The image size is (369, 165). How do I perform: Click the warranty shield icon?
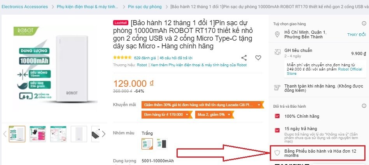[278, 153]
